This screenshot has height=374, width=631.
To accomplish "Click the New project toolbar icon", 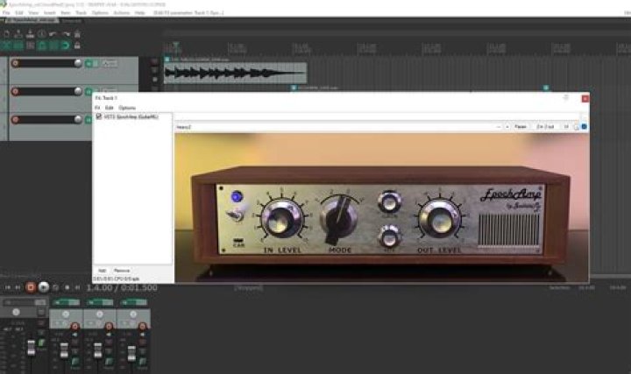I will tap(7, 34).
